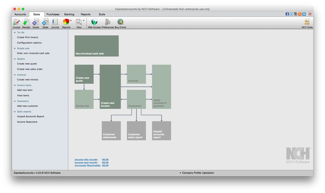325x193 pixels.
Task: Open the Company Profile selector in status bar
Action: pyautogui.click(x=198, y=172)
